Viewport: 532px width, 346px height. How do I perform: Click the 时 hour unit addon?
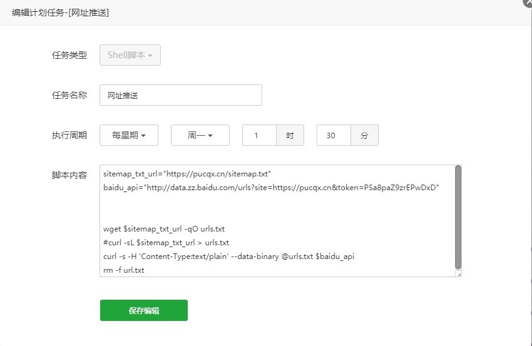pos(290,135)
